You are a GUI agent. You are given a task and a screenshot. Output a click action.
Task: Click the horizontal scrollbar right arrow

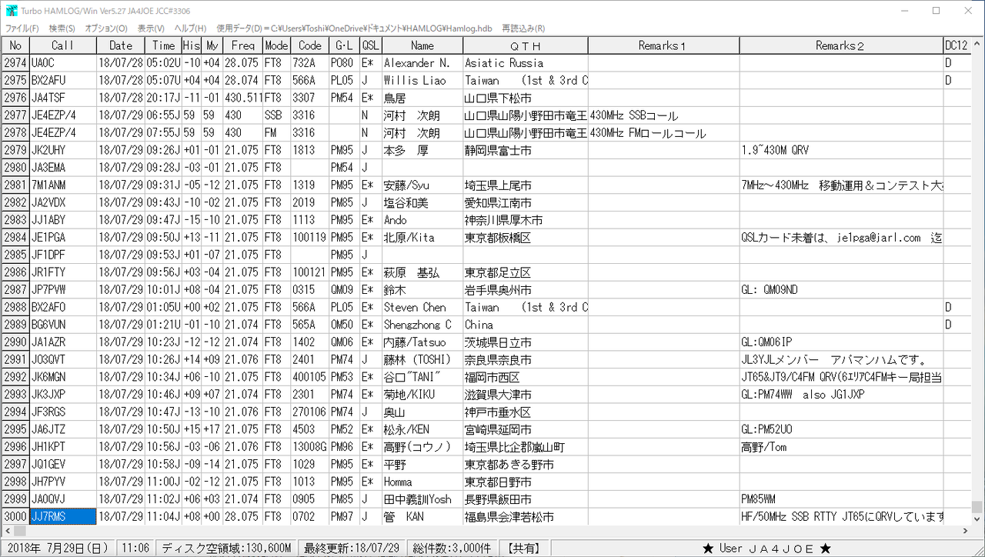pos(964,531)
